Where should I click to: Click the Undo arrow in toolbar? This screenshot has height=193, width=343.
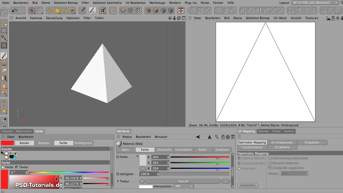(x=14, y=11)
